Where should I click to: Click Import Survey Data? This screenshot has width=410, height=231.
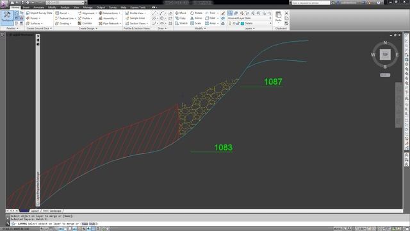click(x=39, y=13)
